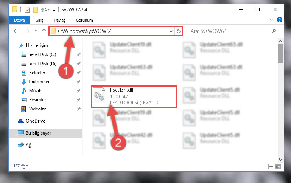Click Properties icon in quick access toolbar

tap(27, 9)
